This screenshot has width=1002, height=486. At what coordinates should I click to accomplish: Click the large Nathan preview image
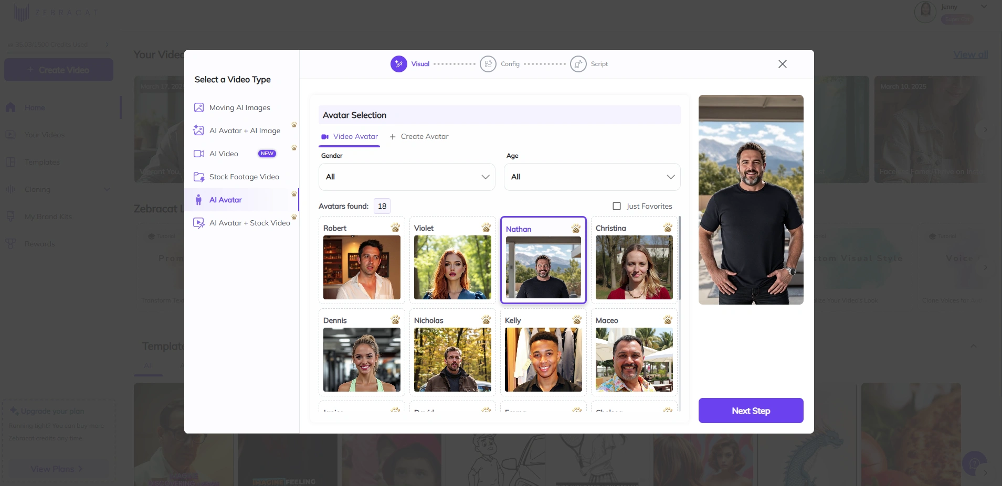tap(751, 200)
